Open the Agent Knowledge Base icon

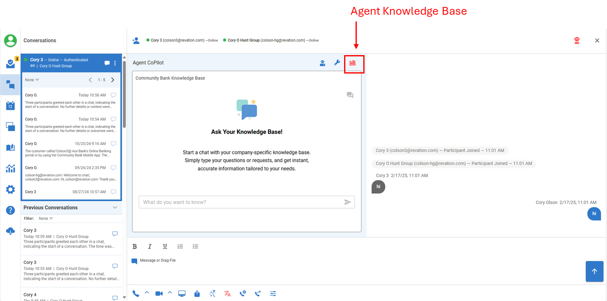click(x=353, y=63)
